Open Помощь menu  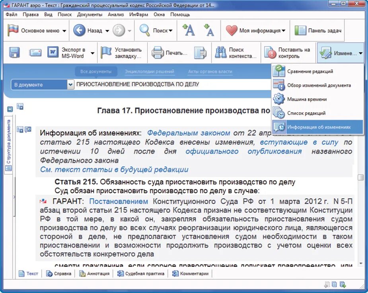(180, 15)
